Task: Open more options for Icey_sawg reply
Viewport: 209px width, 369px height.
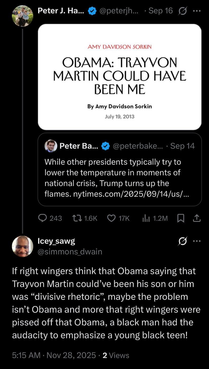Action: click(197, 241)
